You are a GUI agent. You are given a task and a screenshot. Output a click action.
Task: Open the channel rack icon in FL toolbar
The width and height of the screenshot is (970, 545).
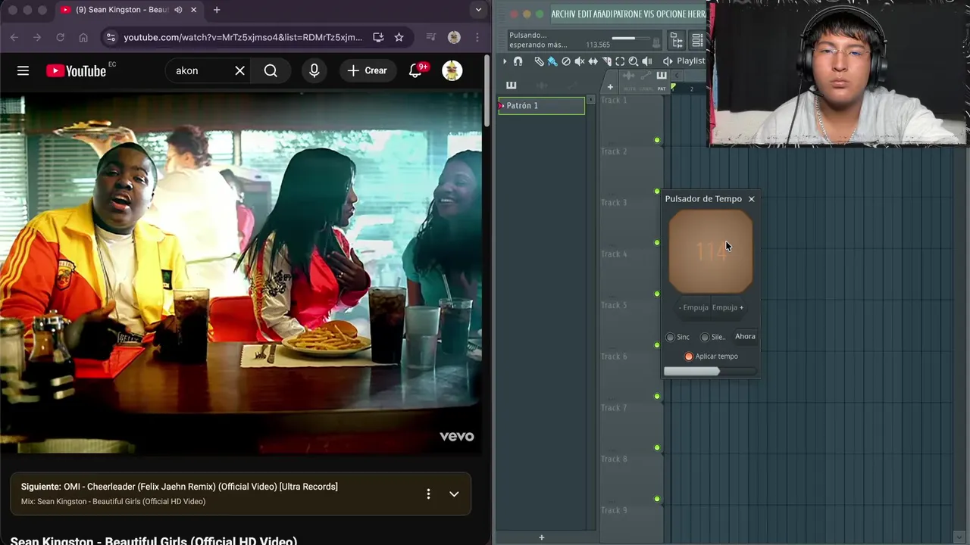[x=697, y=40]
